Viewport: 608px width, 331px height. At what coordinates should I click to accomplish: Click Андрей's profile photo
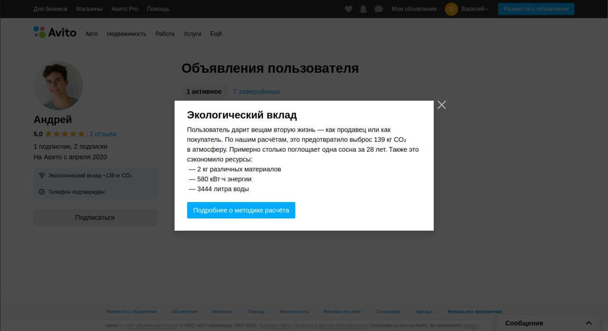(x=58, y=86)
